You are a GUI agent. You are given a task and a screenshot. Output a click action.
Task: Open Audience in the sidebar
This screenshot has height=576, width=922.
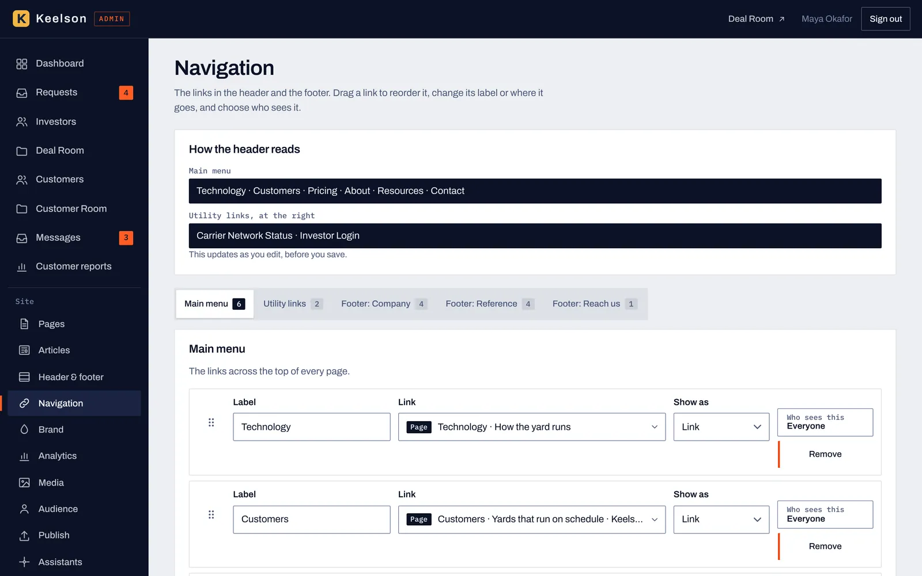tap(74, 509)
